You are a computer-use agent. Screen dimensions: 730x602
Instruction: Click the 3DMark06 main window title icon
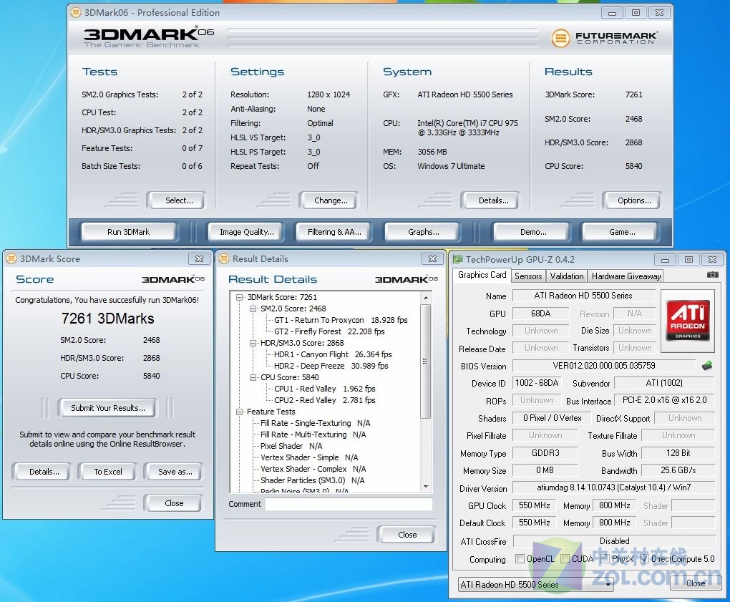(x=76, y=12)
